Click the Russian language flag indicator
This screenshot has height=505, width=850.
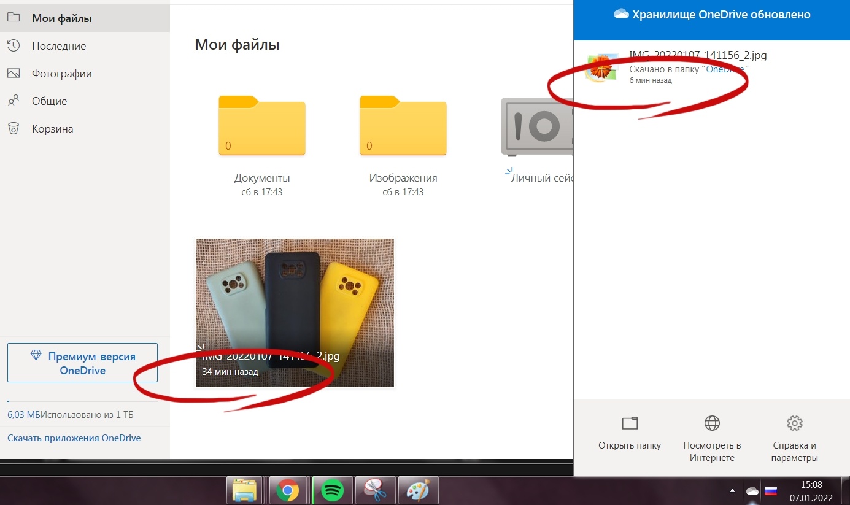click(771, 491)
